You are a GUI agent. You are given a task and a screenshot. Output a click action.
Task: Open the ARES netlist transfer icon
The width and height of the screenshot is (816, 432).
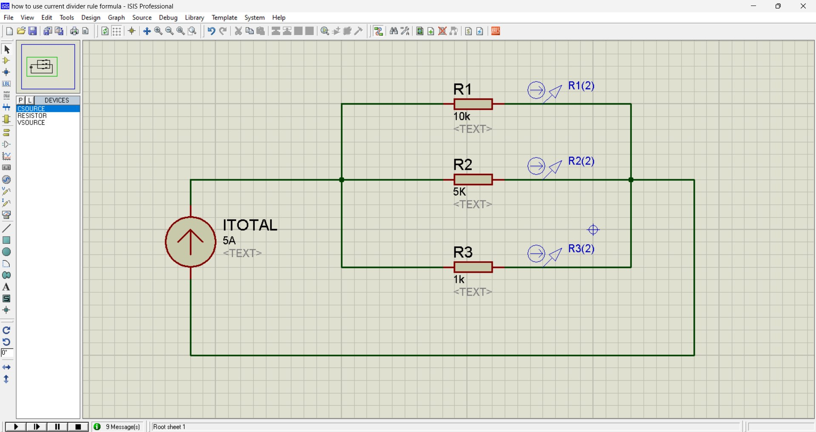tap(496, 31)
